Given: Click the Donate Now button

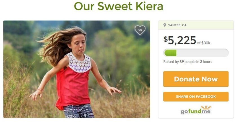Looking at the screenshot, I should [x=196, y=79].
